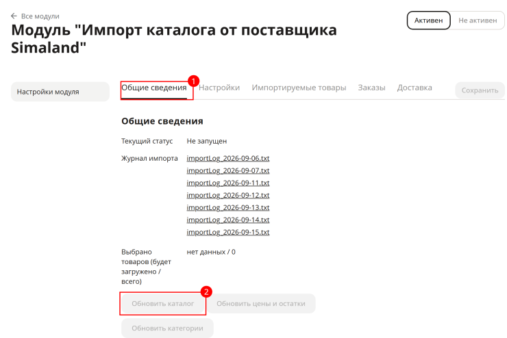This screenshot has width=507, height=338.
Task: Open importLog_2026-09-13.txt log file
Action: (x=228, y=207)
